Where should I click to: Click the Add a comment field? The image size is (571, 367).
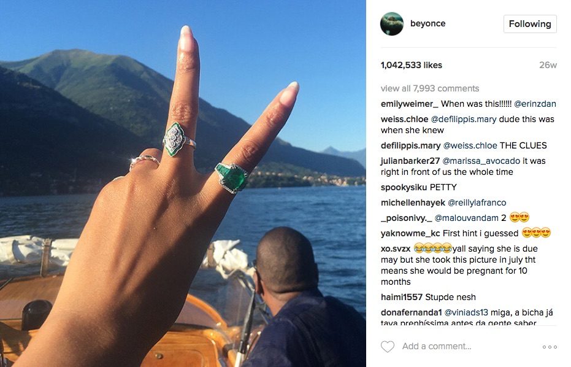[x=437, y=346]
